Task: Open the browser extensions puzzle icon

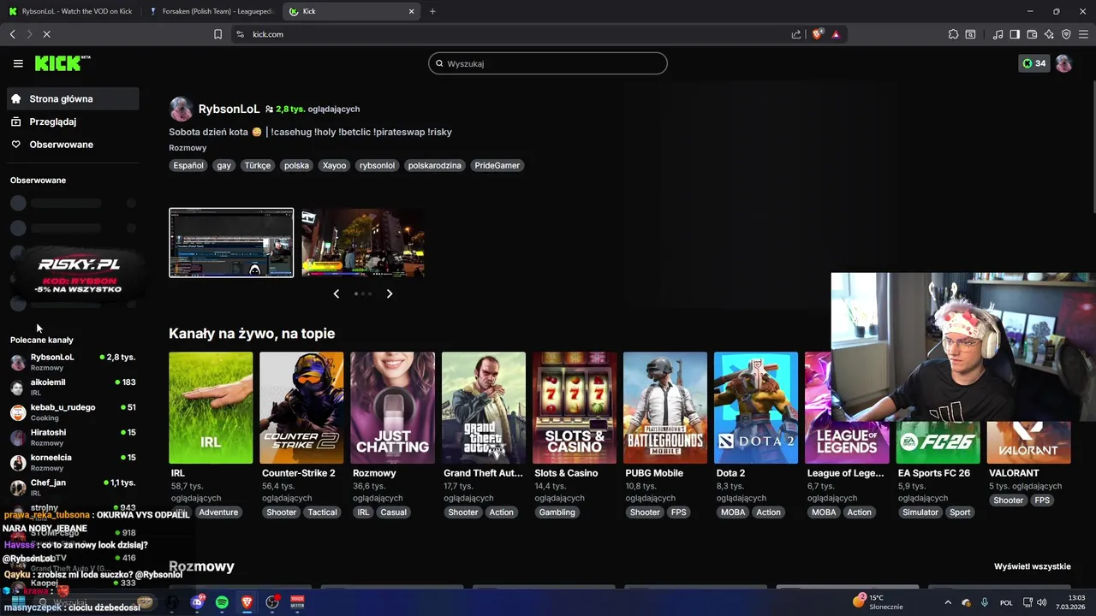Action: tap(953, 34)
